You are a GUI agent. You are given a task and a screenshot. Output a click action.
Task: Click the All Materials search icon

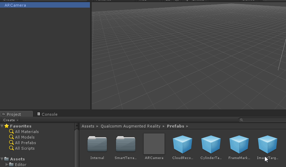(11, 132)
